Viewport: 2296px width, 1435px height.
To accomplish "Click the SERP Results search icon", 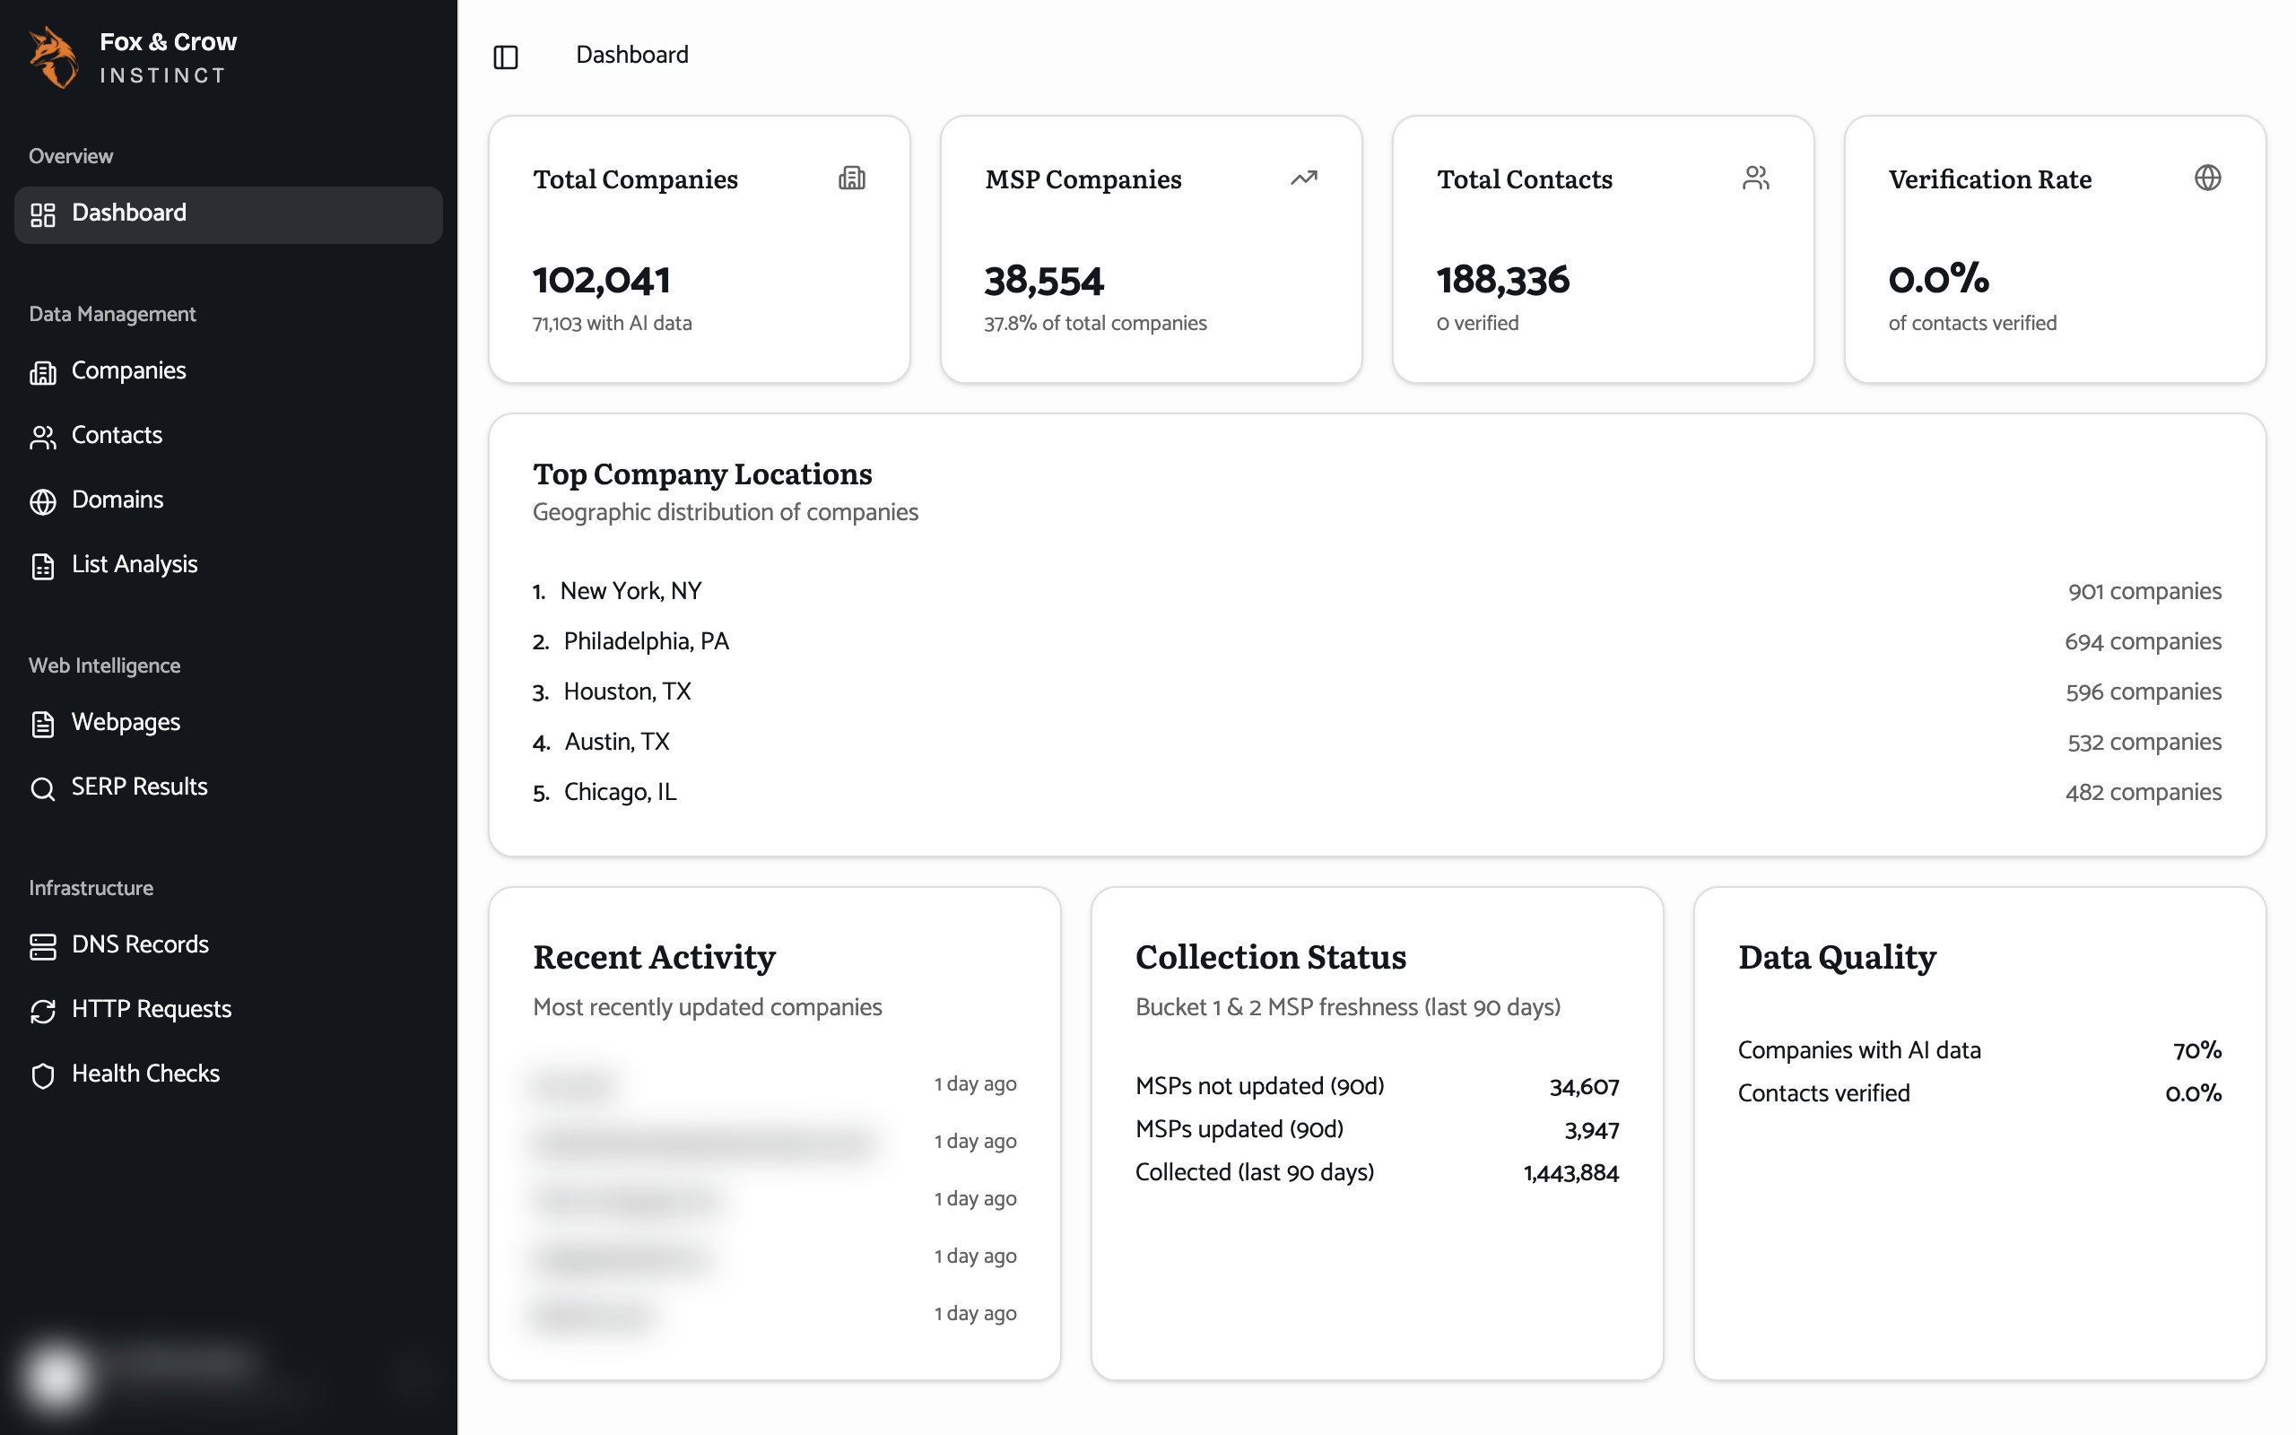I will tap(43, 787).
